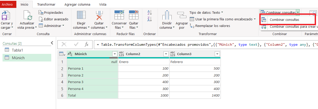Sort ascending with A-Z icon

pos(150,12)
